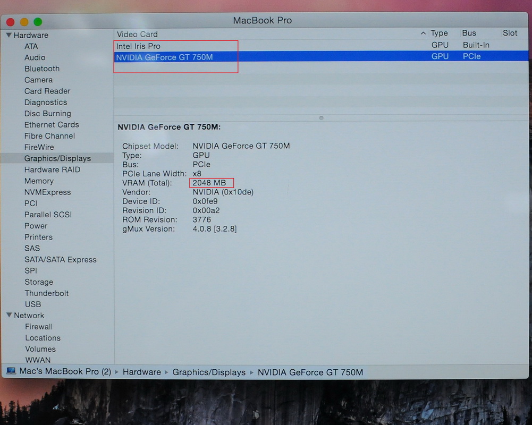Select SAS in the sidebar
This screenshot has width=532, height=425.
32,248
